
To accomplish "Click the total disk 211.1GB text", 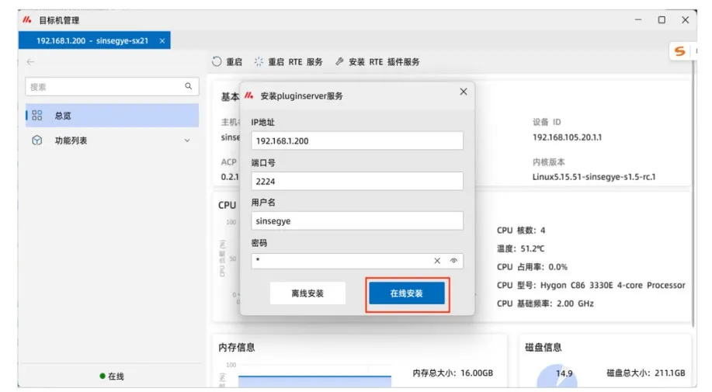I will tap(646, 373).
